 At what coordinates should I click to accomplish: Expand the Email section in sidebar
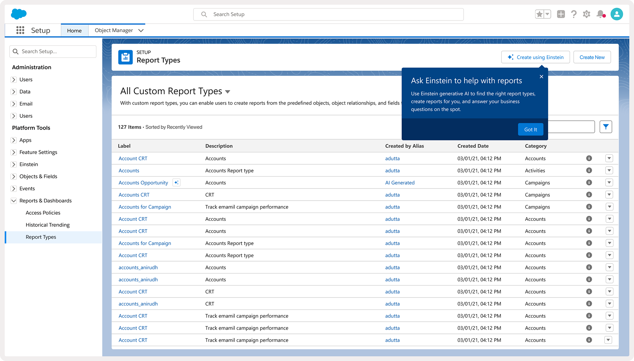coord(14,104)
